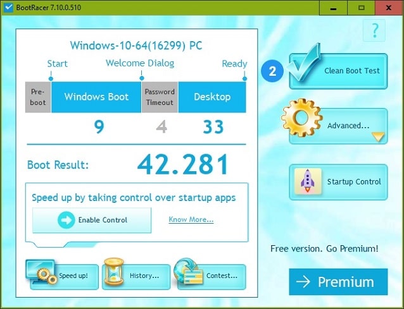This screenshot has width=404, height=309.
Task: Click the arrow icon on Enable Control
Action: coord(66,220)
